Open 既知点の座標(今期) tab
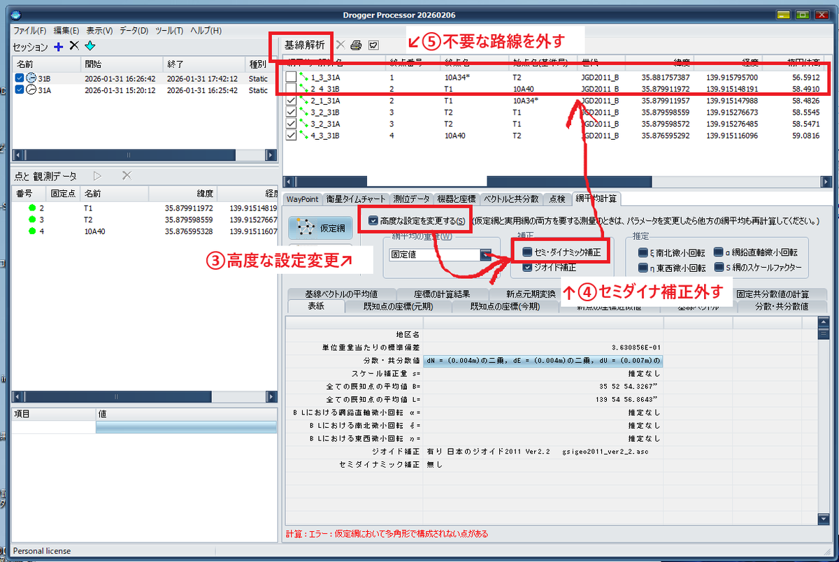Screen dimensions: 839x562 tap(504, 306)
